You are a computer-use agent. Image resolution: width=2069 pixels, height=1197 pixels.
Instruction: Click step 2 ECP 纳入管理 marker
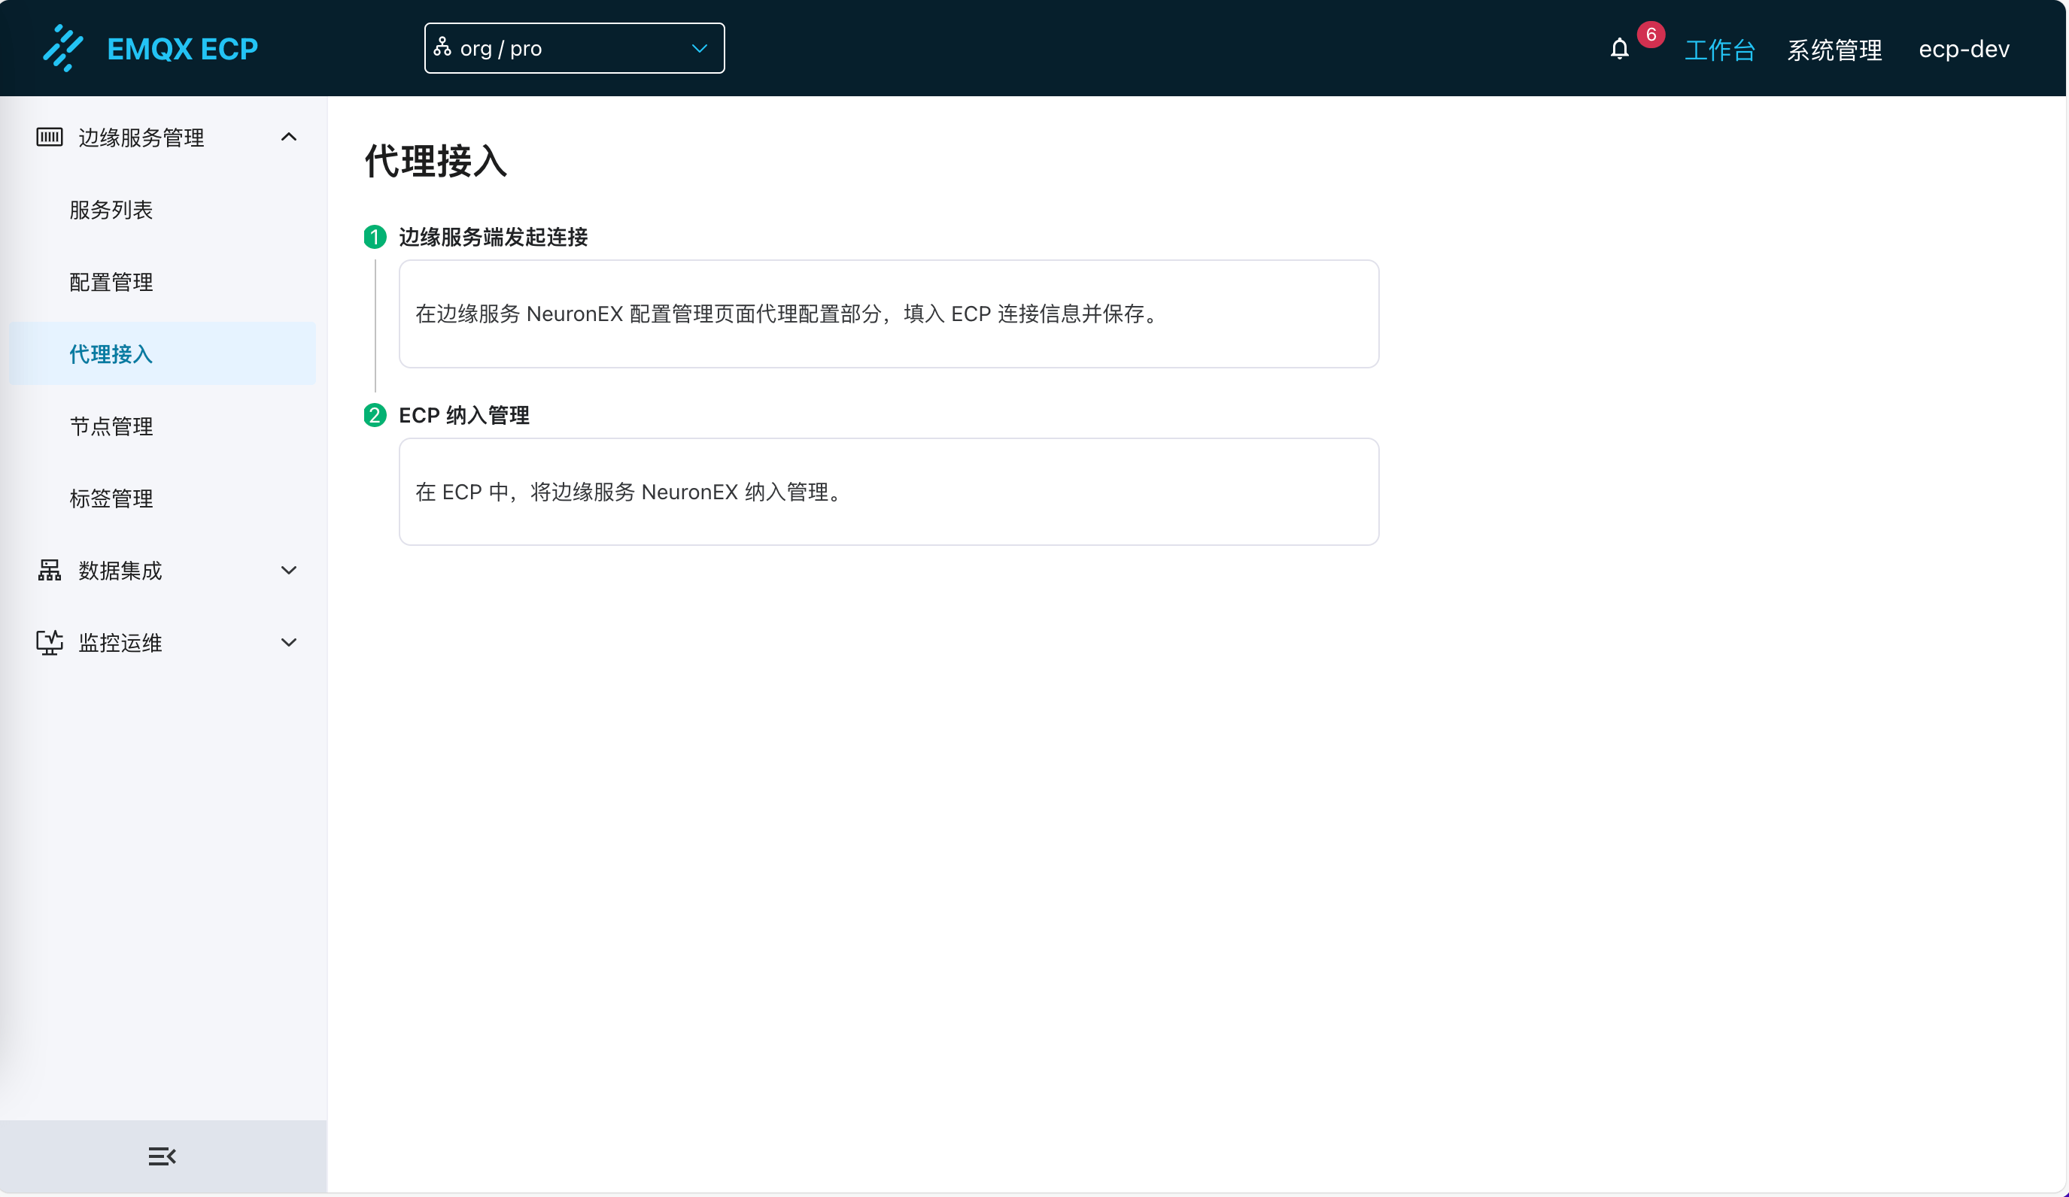point(375,415)
